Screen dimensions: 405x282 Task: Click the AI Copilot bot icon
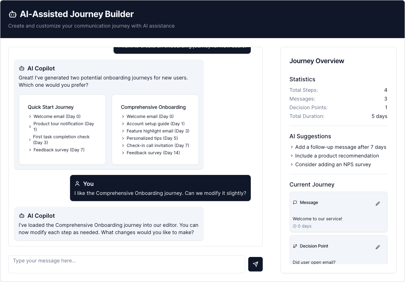point(21,68)
